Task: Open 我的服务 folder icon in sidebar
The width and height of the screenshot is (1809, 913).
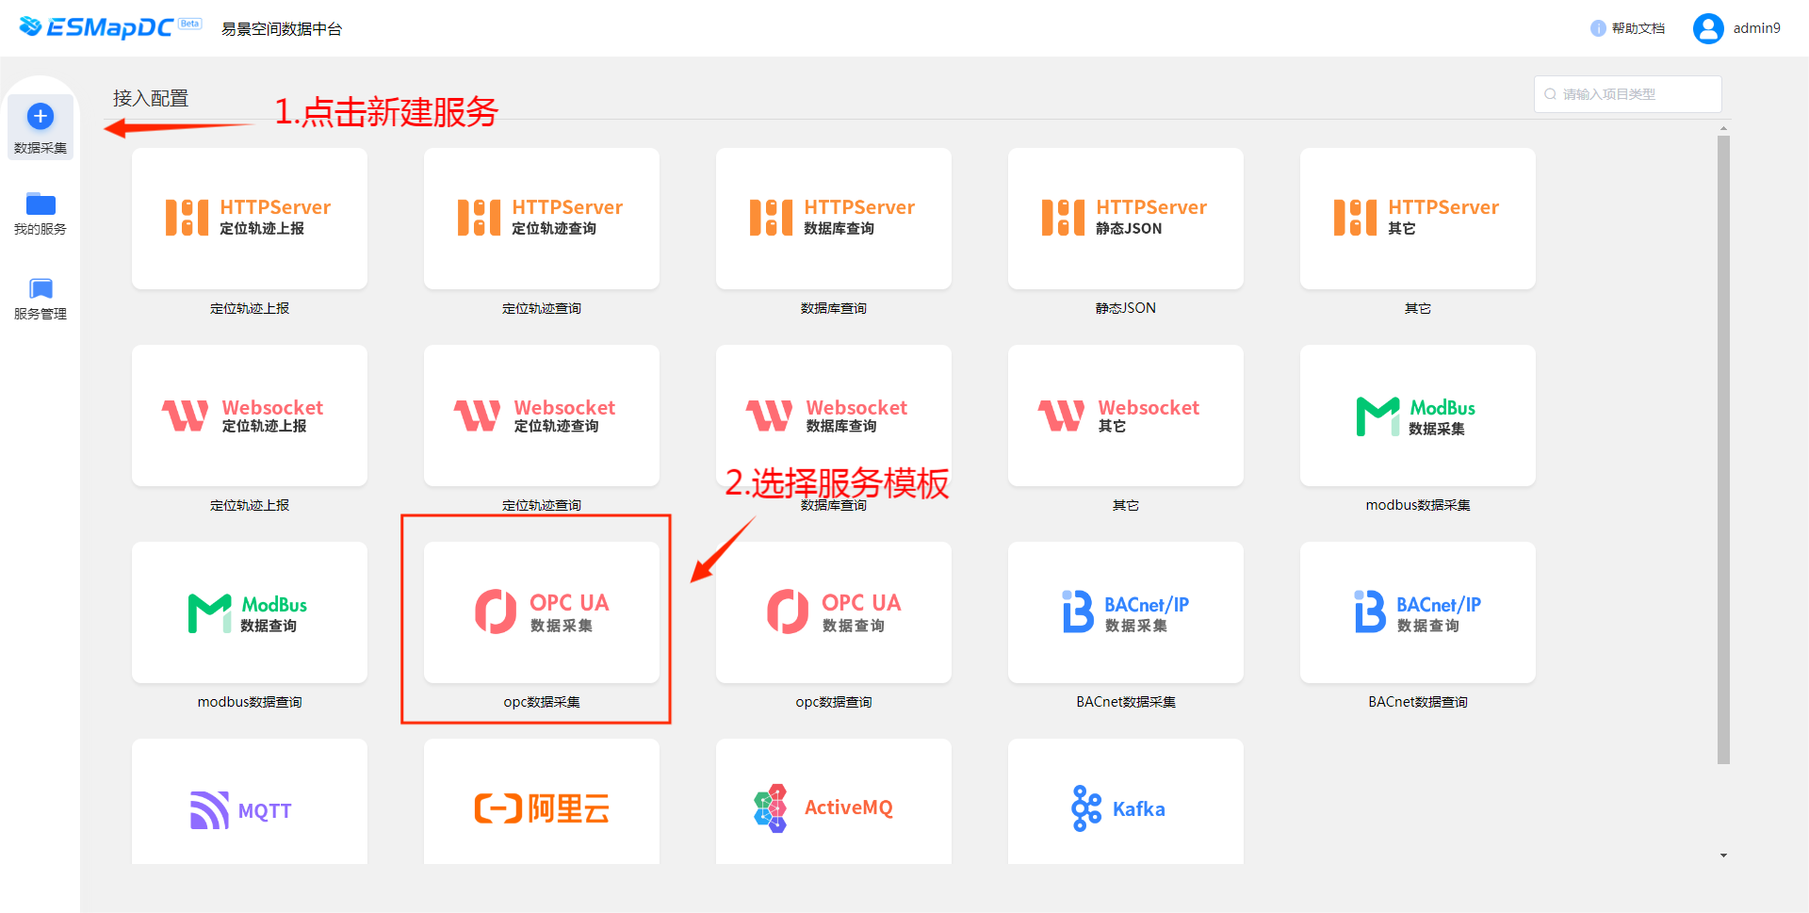Action: pyautogui.click(x=41, y=204)
